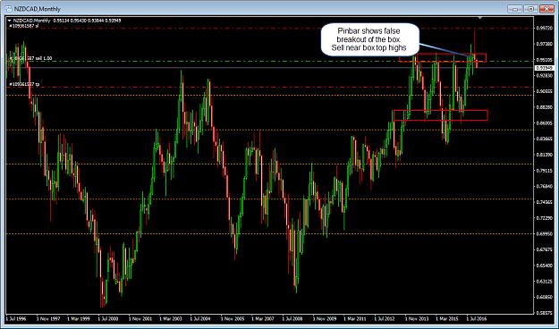Select the '#109361587 tp' take profit label

coord(23,84)
